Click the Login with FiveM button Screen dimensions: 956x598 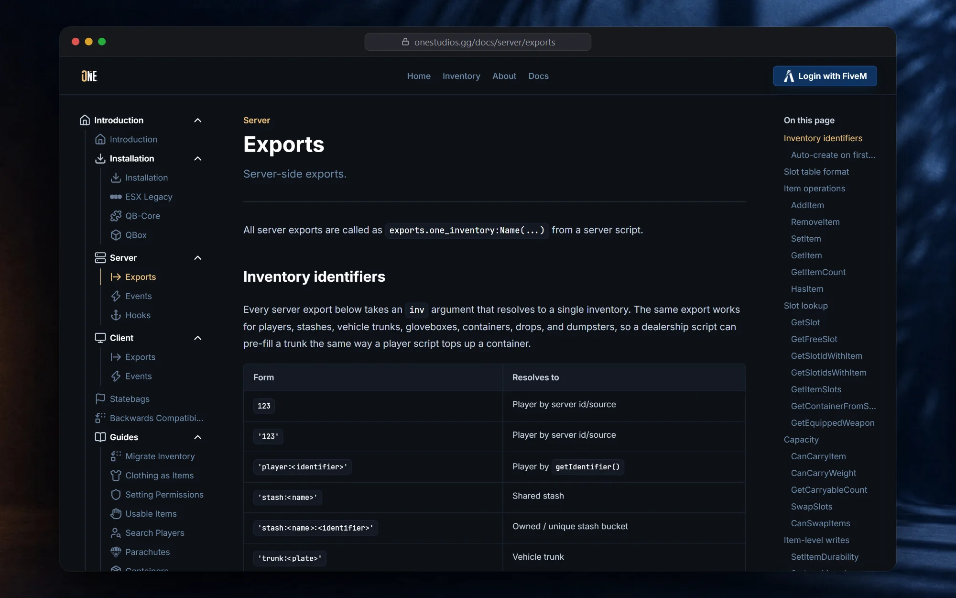tap(825, 76)
